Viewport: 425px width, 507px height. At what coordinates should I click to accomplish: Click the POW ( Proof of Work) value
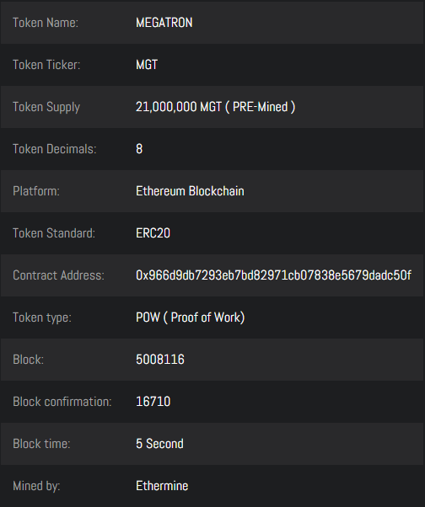[x=191, y=318]
